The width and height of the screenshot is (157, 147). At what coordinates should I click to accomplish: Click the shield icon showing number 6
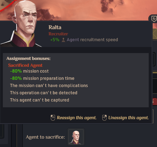pyautogui.click(x=154, y=19)
